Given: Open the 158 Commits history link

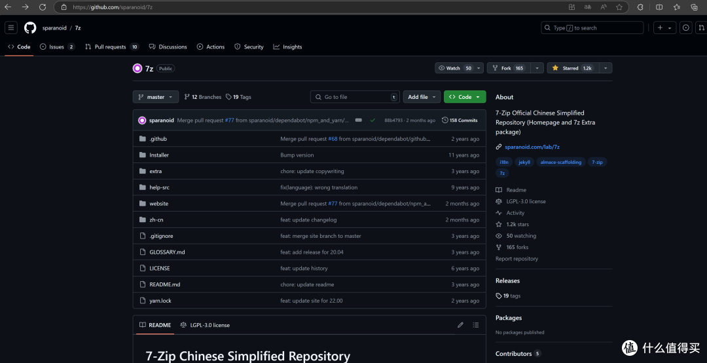Looking at the screenshot, I should coord(460,120).
